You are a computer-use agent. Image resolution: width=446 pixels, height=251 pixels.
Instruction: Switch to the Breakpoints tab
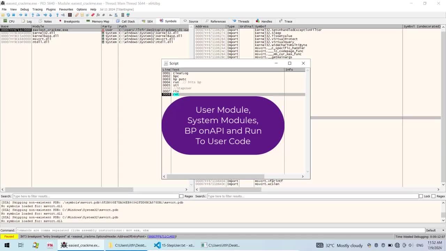pyautogui.click(x=69, y=21)
